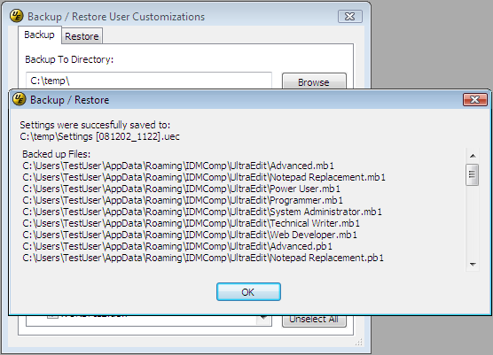The height and width of the screenshot is (355, 493).
Task: Click the UltraEdit icon in the User Customizations title bar
Action: (x=16, y=16)
